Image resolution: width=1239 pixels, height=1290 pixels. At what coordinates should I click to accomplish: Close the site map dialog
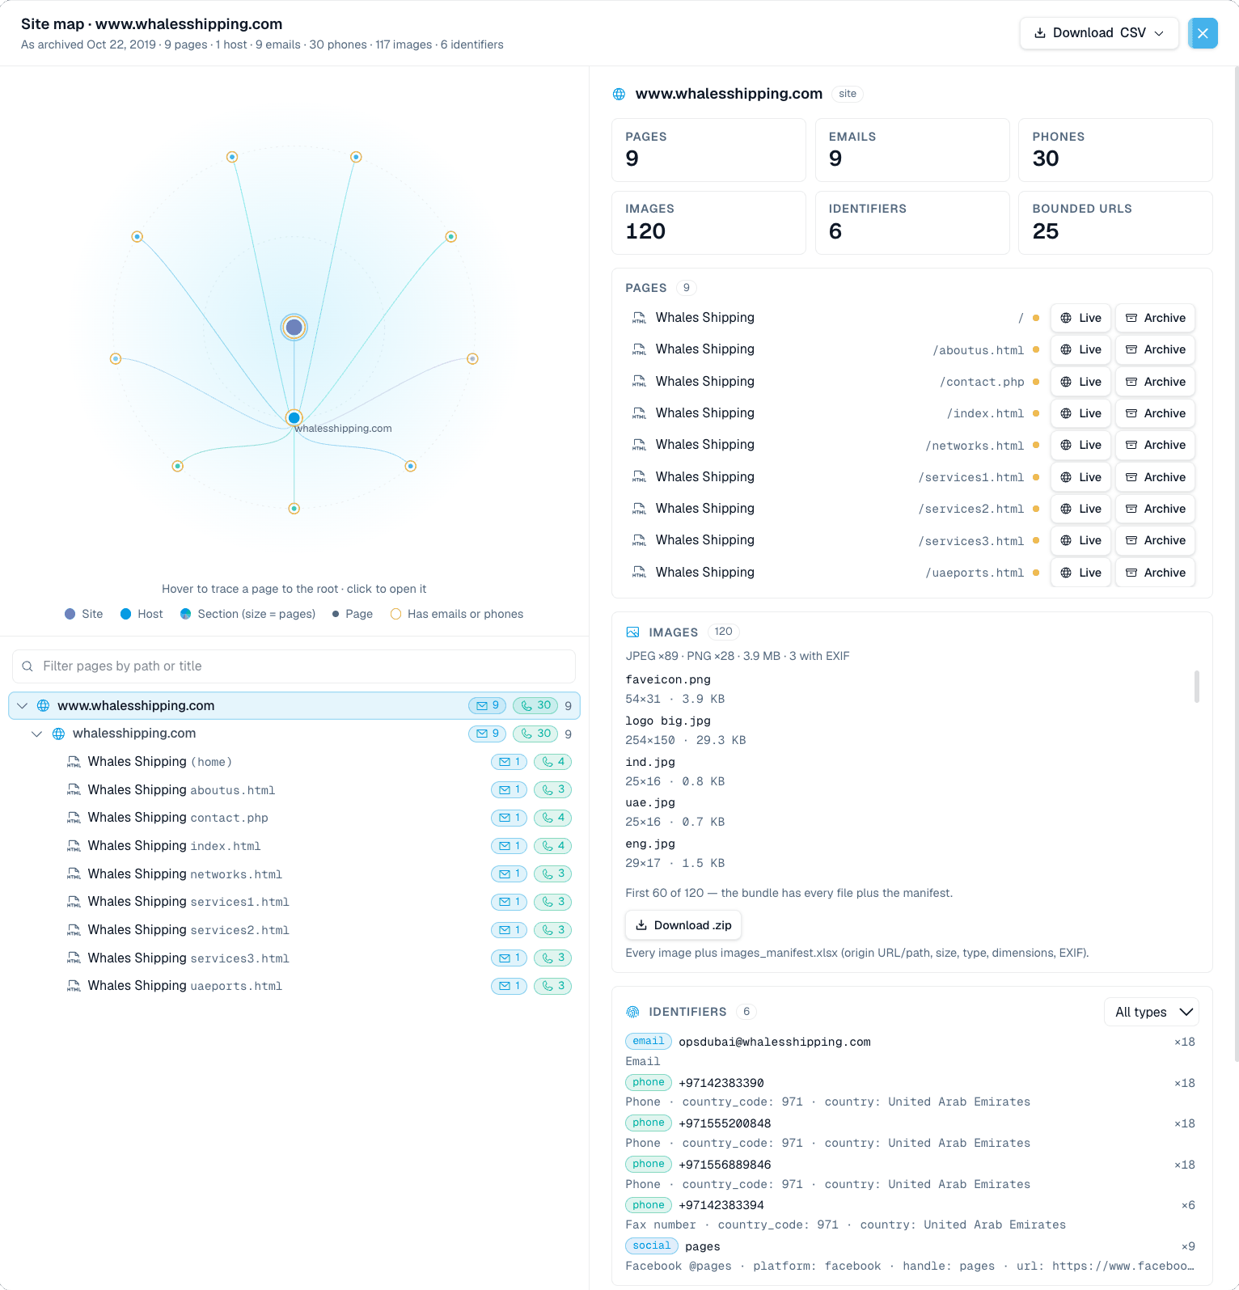1203,33
